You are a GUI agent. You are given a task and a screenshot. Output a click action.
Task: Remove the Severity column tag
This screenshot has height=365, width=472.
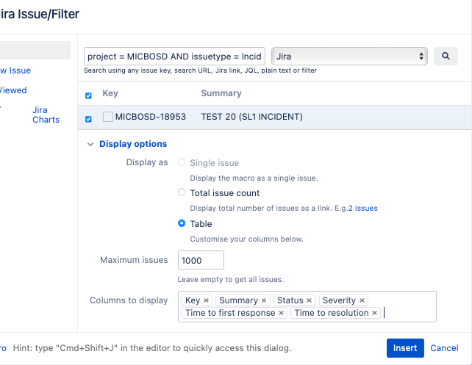tap(362, 300)
